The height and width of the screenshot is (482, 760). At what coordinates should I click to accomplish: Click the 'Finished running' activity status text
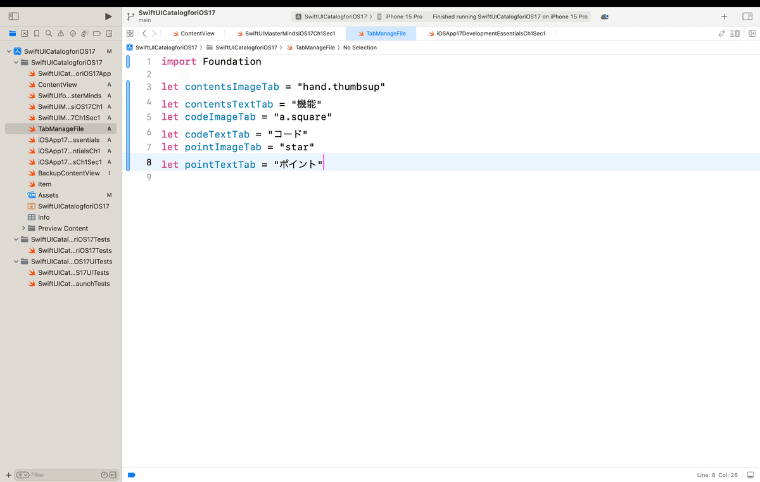point(510,16)
